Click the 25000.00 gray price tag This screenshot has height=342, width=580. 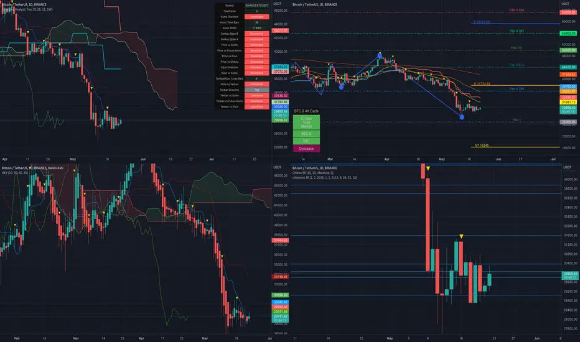click(x=569, y=122)
